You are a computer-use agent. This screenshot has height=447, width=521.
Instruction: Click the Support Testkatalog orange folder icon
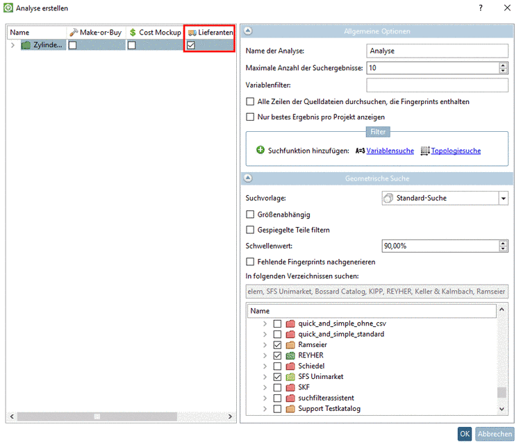[290, 408]
